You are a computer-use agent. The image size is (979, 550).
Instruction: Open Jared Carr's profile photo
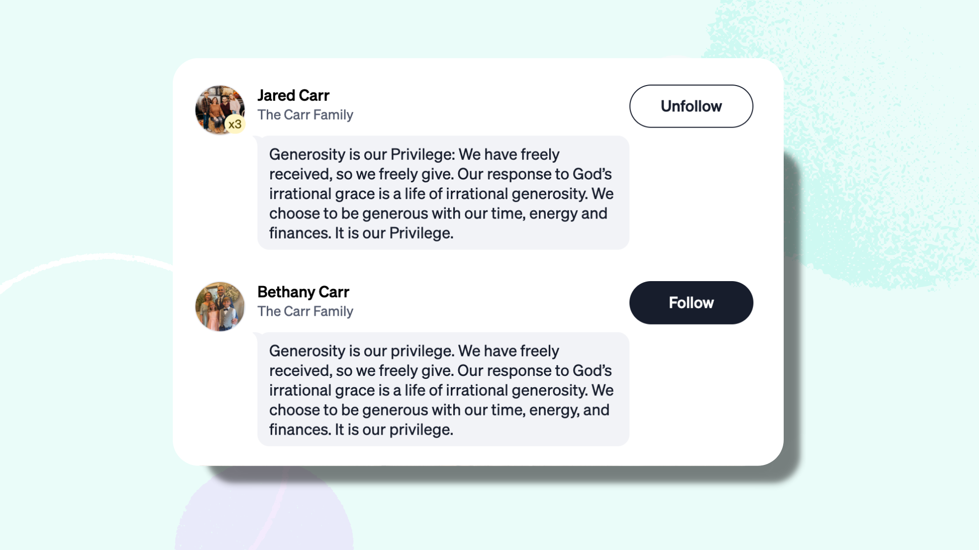(x=220, y=110)
